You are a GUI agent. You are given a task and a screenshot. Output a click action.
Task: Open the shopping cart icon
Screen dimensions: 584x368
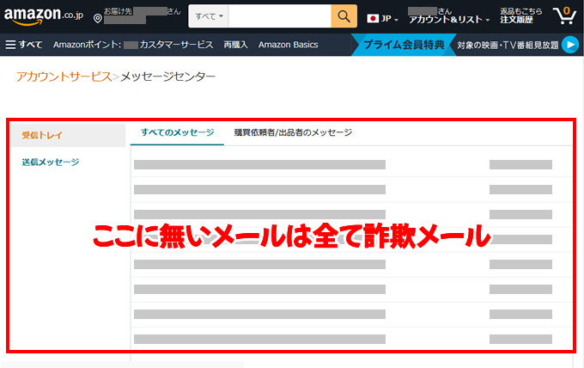coord(564,16)
